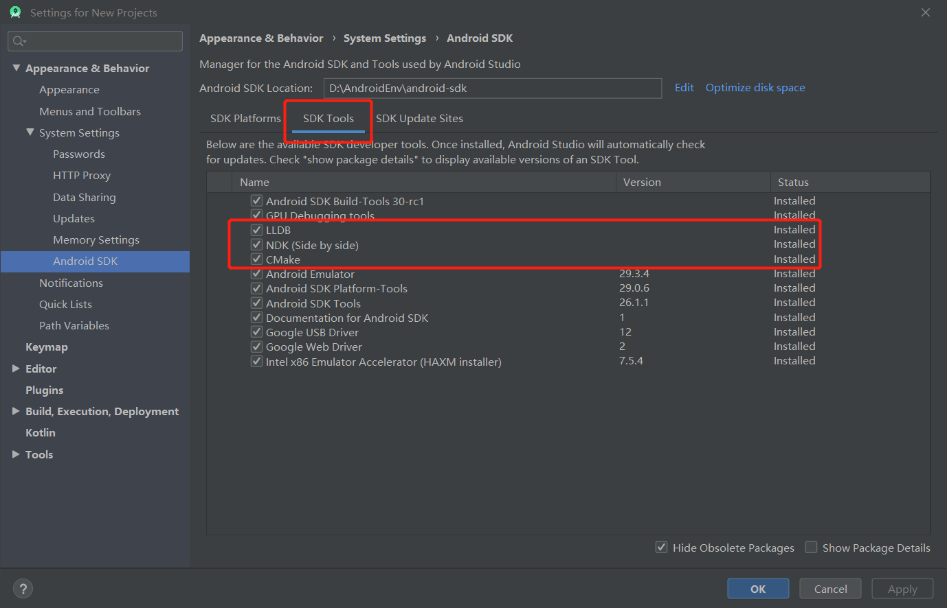The width and height of the screenshot is (947, 608).
Task: Toggle Android SDK Tools checkbox
Action: tap(256, 303)
